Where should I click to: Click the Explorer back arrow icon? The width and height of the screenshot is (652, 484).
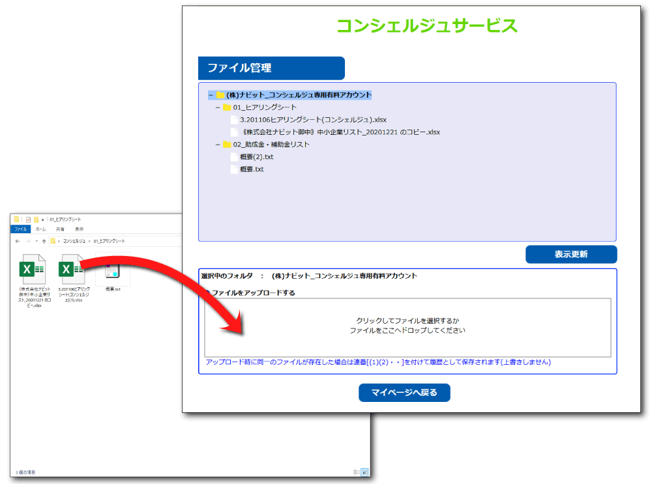coord(18,241)
